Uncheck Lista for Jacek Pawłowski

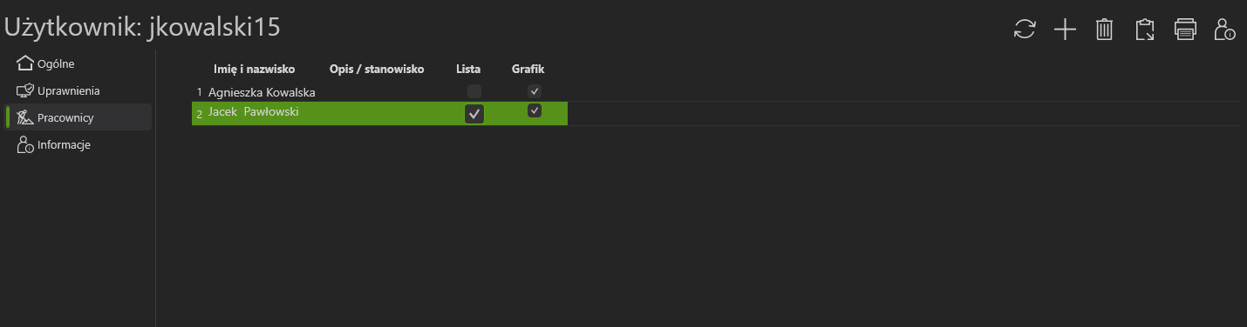(474, 114)
